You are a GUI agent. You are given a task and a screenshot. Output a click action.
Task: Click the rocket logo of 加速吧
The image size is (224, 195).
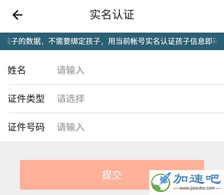point(161,182)
